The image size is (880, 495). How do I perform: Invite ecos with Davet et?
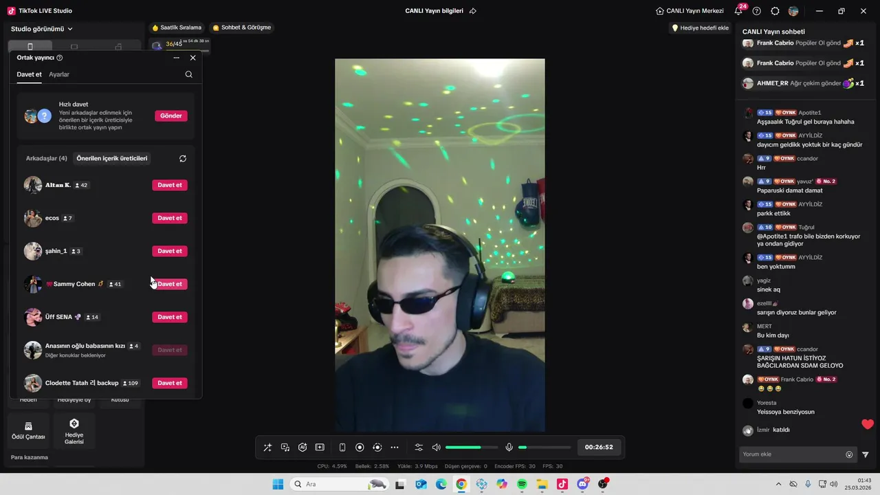click(170, 218)
